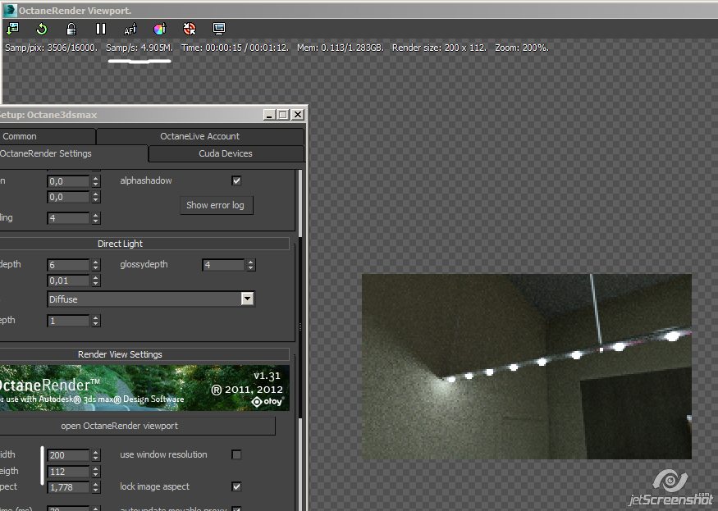Minimize the Render Setup dialog
This screenshot has width=718, height=511.
(x=269, y=115)
